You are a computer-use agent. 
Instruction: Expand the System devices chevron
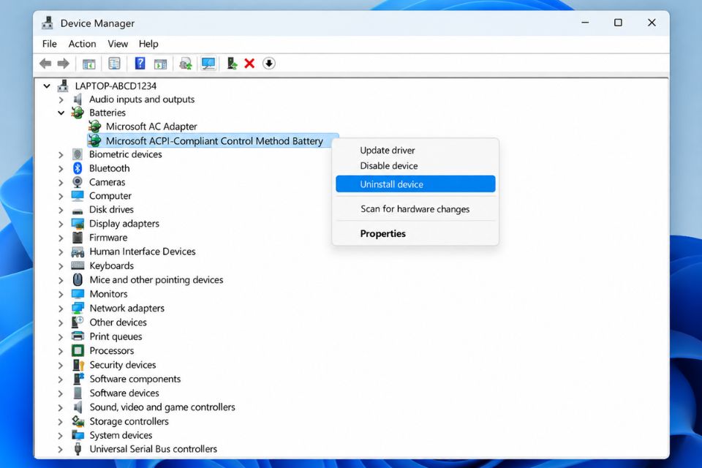coord(61,436)
